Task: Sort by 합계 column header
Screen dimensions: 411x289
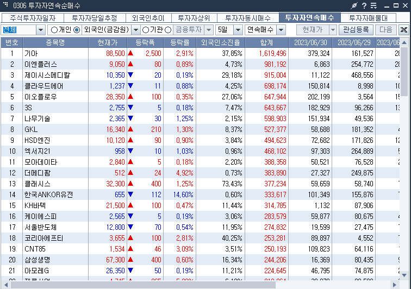Action: [266, 42]
